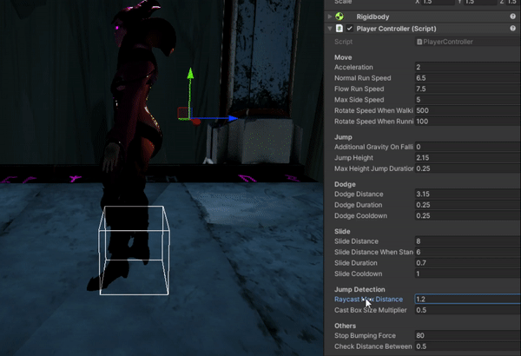521x356 pixels.
Task: Grab the green Y-axis gizmo arrow
Action: click(x=190, y=73)
